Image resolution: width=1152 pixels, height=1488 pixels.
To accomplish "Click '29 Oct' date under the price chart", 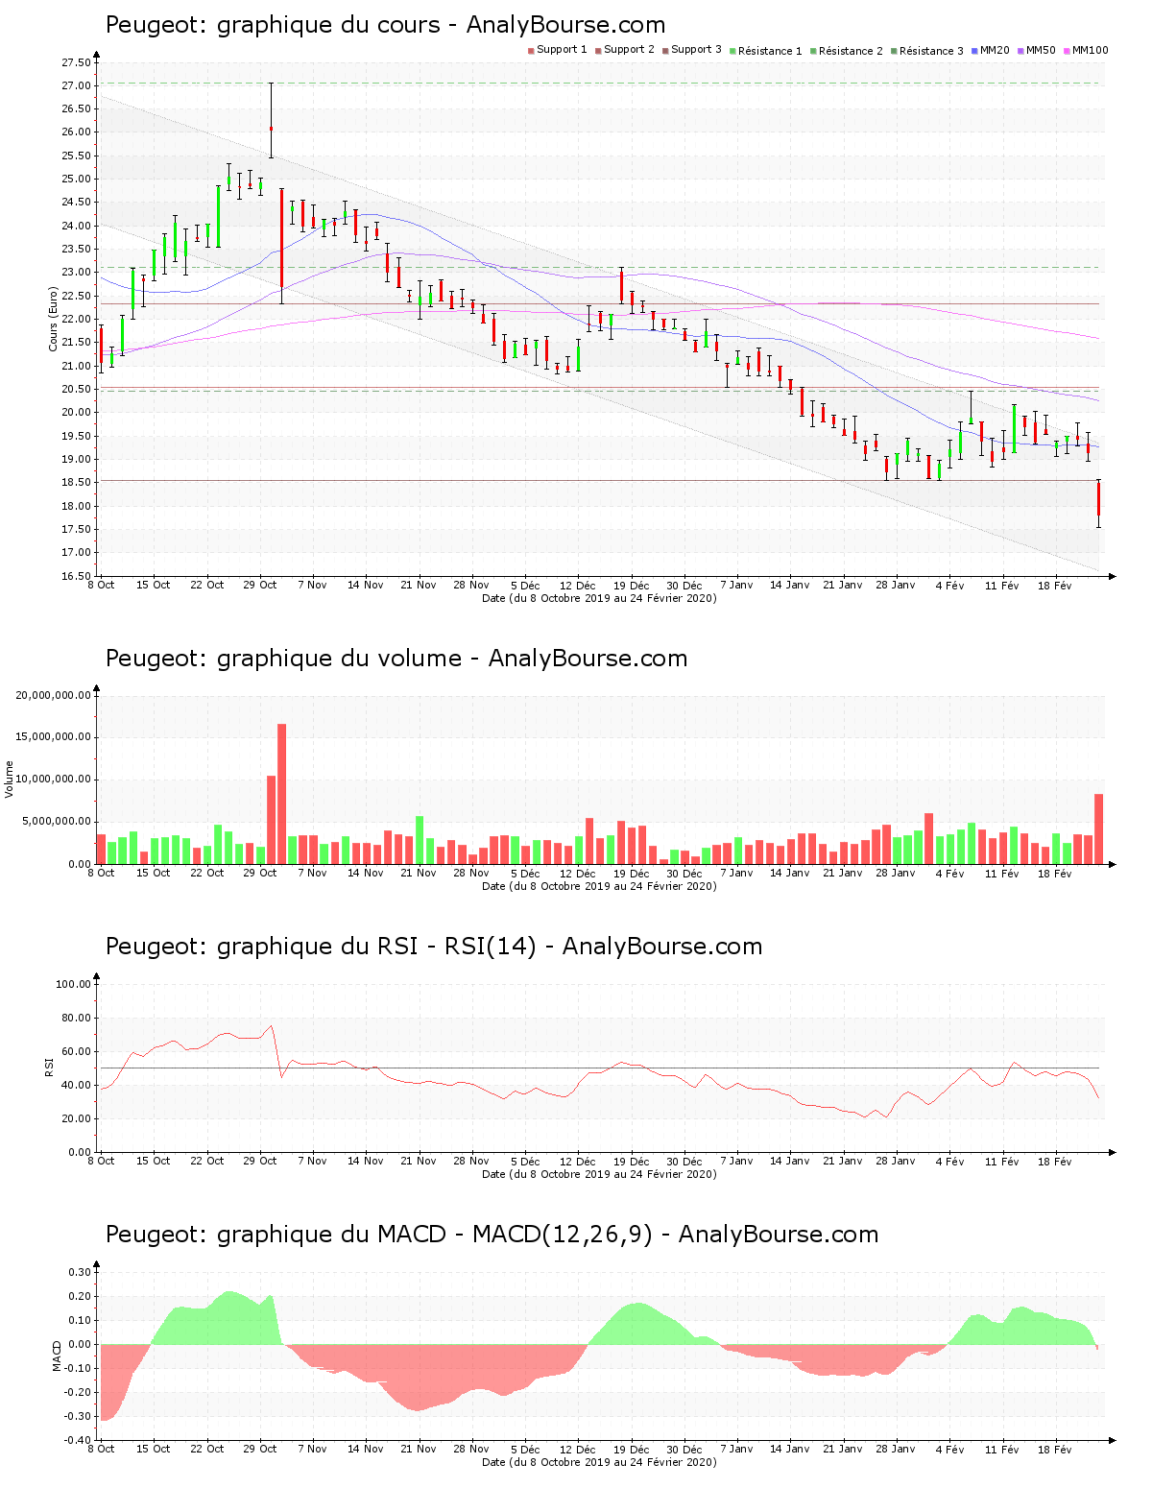I will pyautogui.click(x=259, y=585).
